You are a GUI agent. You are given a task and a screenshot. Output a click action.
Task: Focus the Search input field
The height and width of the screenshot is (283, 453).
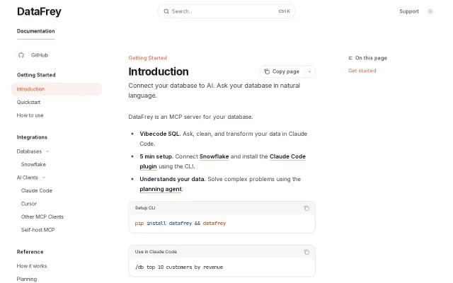pyautogui.click(x=226, y=11)
